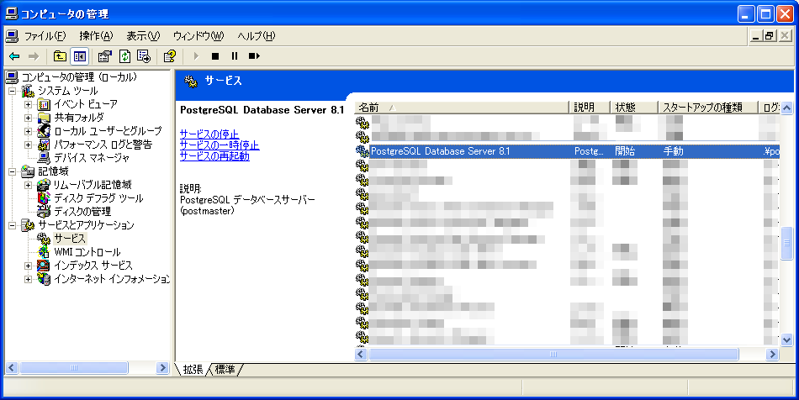Collapse the サービスとアプリケーション node
The height and width of the screenshot is (400, 799).
(x=13, y=225)
